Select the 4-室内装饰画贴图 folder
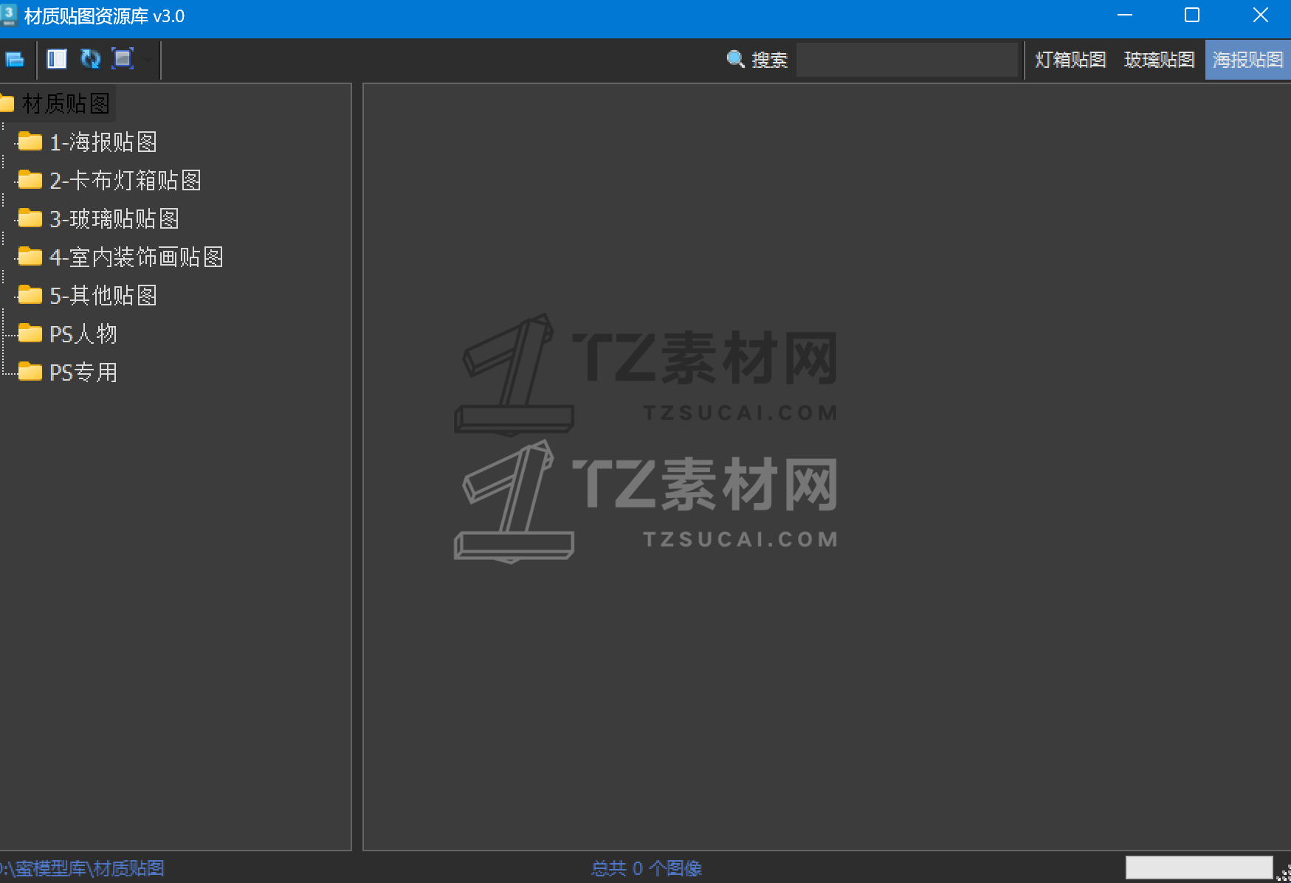Screen dimensions: 1291x883 point(137,257)
